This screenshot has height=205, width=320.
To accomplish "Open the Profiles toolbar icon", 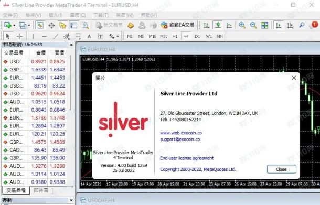I will (x=23, y=25).
